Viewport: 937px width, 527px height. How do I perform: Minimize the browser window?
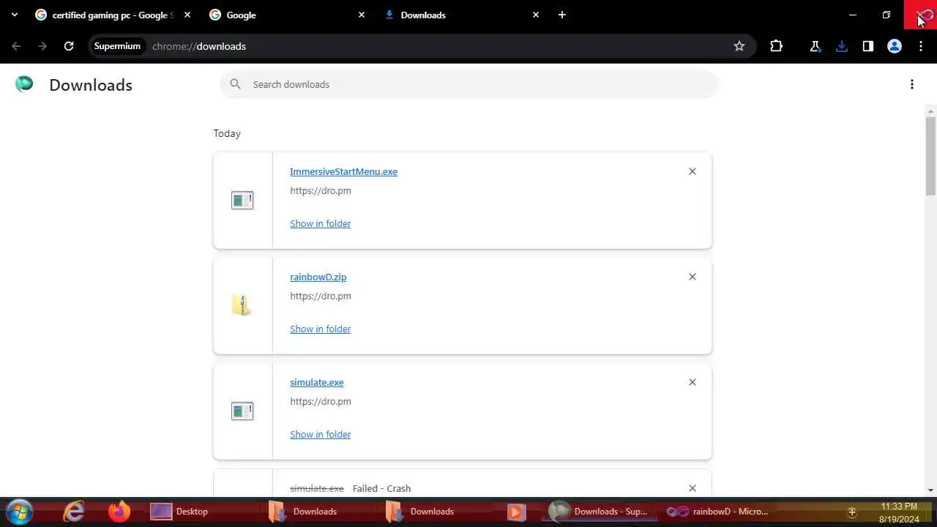tap(853, 15)
